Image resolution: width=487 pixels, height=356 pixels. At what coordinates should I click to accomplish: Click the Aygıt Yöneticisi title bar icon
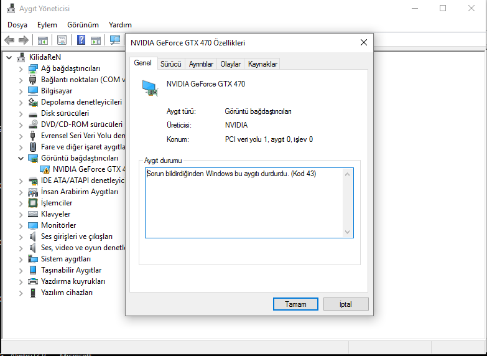(11, 8)
